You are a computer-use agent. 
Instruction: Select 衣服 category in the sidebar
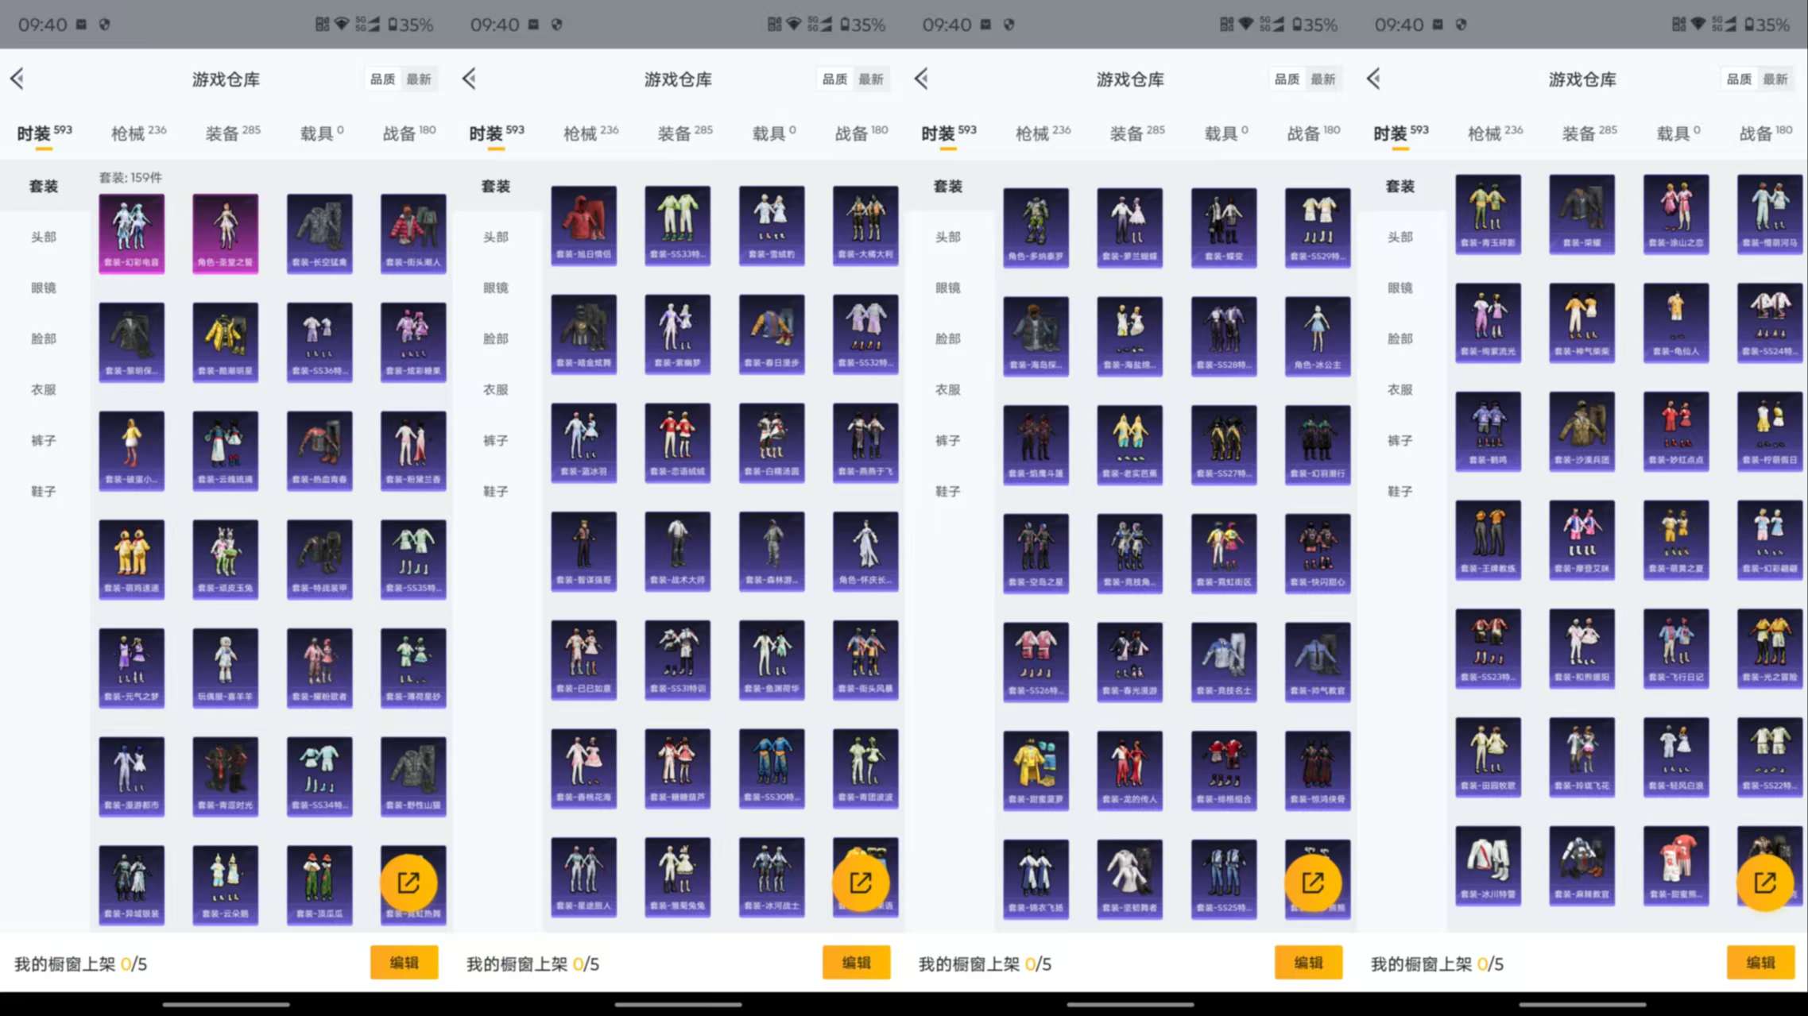(44, 389)
